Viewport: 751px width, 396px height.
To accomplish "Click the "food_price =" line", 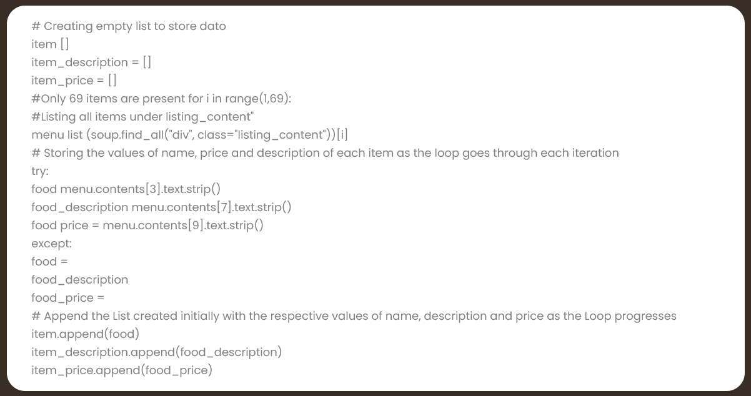I will pos(68,298).
